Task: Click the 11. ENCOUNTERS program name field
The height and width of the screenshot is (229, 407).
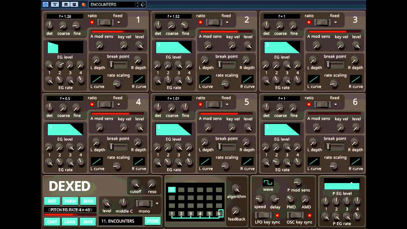Action: tap(121, 221)
